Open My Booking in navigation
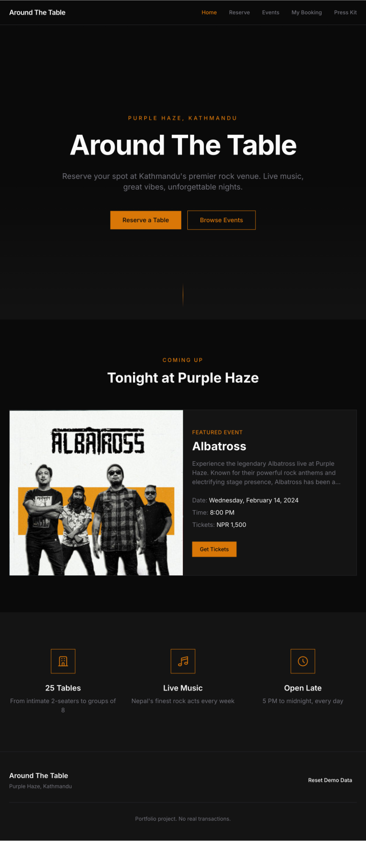Image resolution: width=366 pixels, height=841 pixels. (x=307, y=12)
